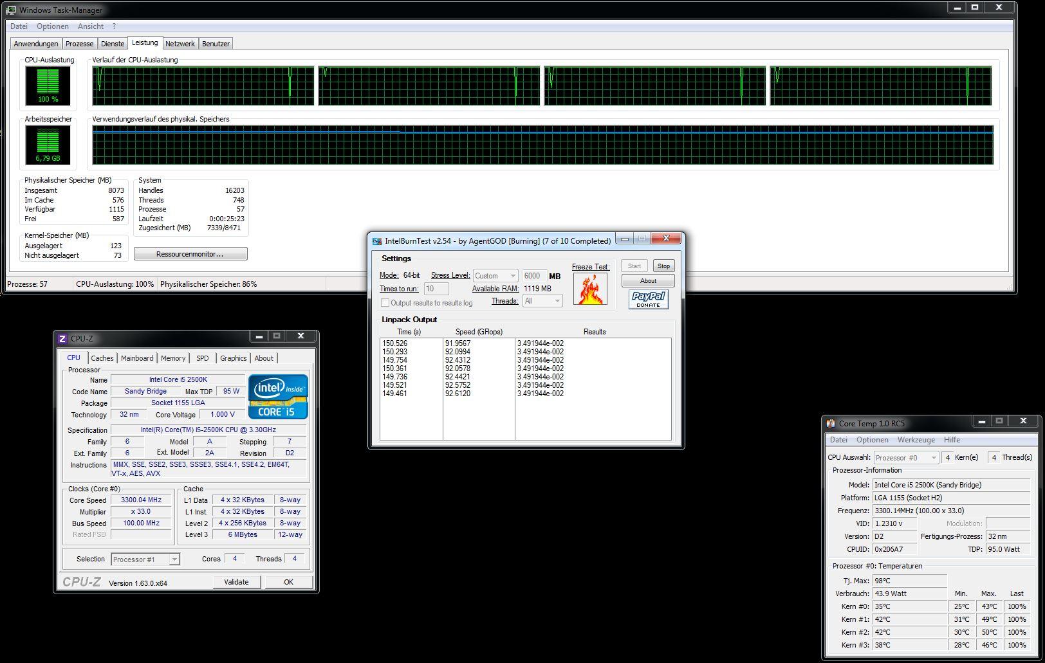Image resolution: width=1045 pixels, height=663 pixels.
Task: Toggle Output results to results.log checkbox
Action: pyautogui.click(x=385, y=302)
